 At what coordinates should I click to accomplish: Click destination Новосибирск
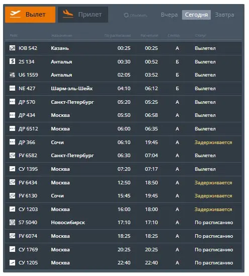[x=68, y=223]
